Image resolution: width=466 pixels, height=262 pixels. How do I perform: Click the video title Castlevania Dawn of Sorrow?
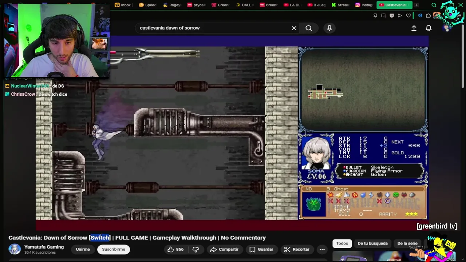click(137, 238)
